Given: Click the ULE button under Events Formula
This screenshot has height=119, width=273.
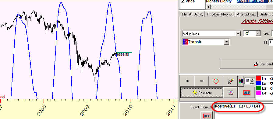Looking at the screenshot, I should (207, 116).
